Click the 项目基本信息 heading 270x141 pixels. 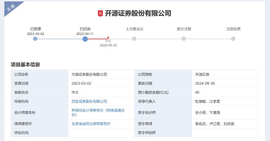tap(25, 65)
